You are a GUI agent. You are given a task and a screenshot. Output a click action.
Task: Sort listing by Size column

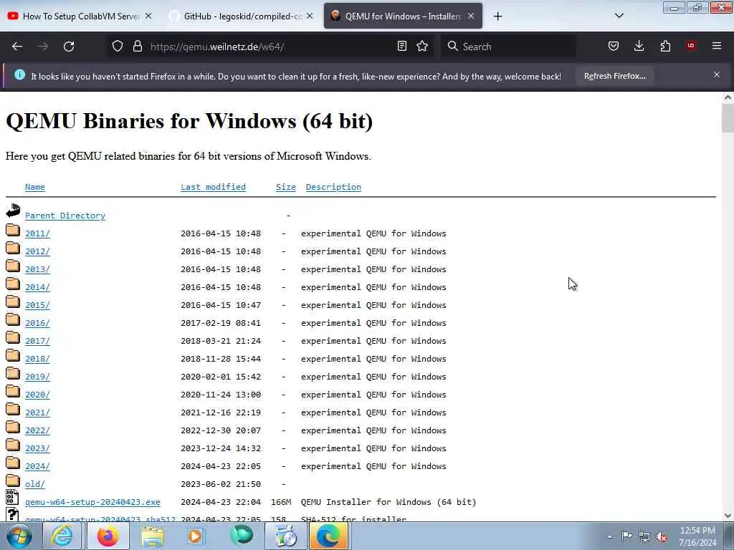point(285,187)
